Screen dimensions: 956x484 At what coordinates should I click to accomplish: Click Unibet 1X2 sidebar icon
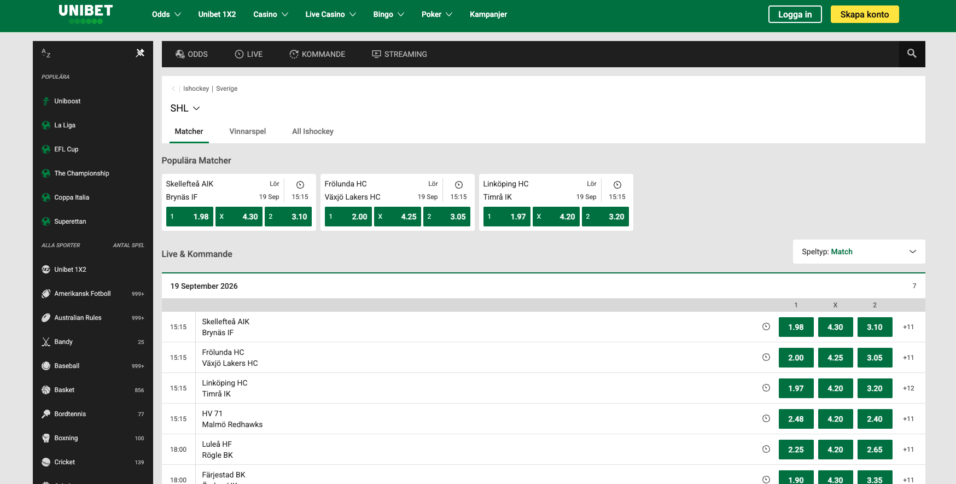(x=46, y=270)
